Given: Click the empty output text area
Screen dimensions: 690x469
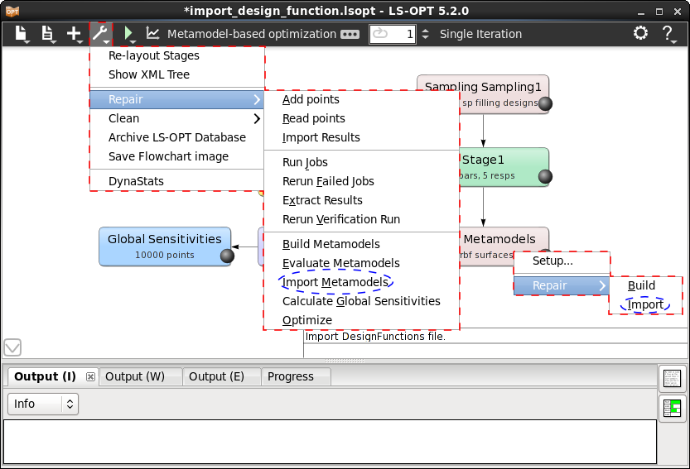Looking at the screenshot, I should pos(330,442).
